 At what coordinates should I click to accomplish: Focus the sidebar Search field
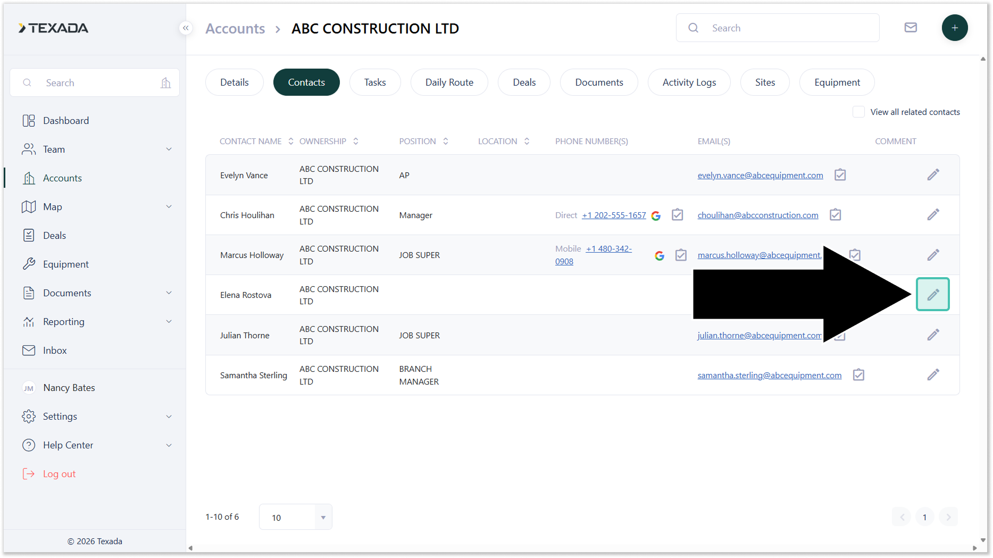tap(95, 82)
